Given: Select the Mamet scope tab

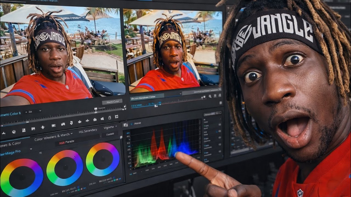Looking at the screenshot, I should [138, 123].
